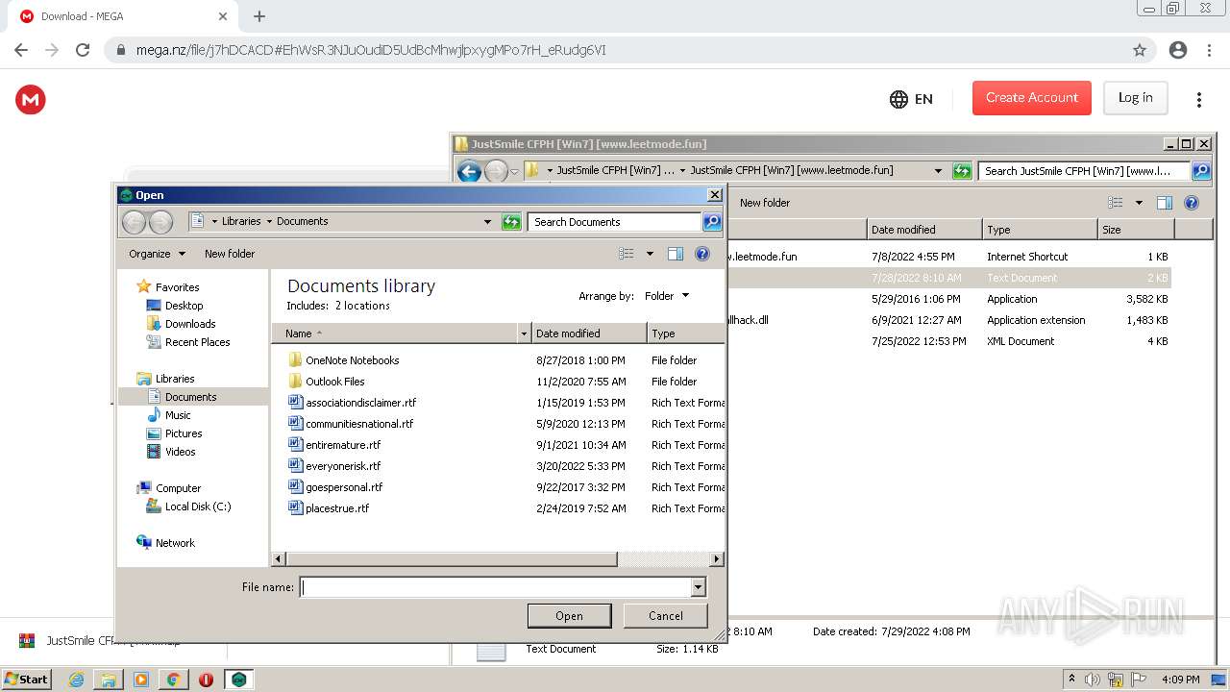This screenshot has height=692, width=1230.
Task: Open the MEGA three-dot menu
Action: point(1198,99)
